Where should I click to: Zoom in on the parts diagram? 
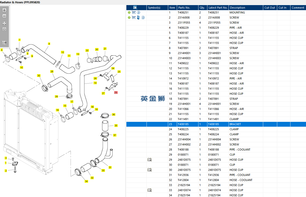pos(4,10)
